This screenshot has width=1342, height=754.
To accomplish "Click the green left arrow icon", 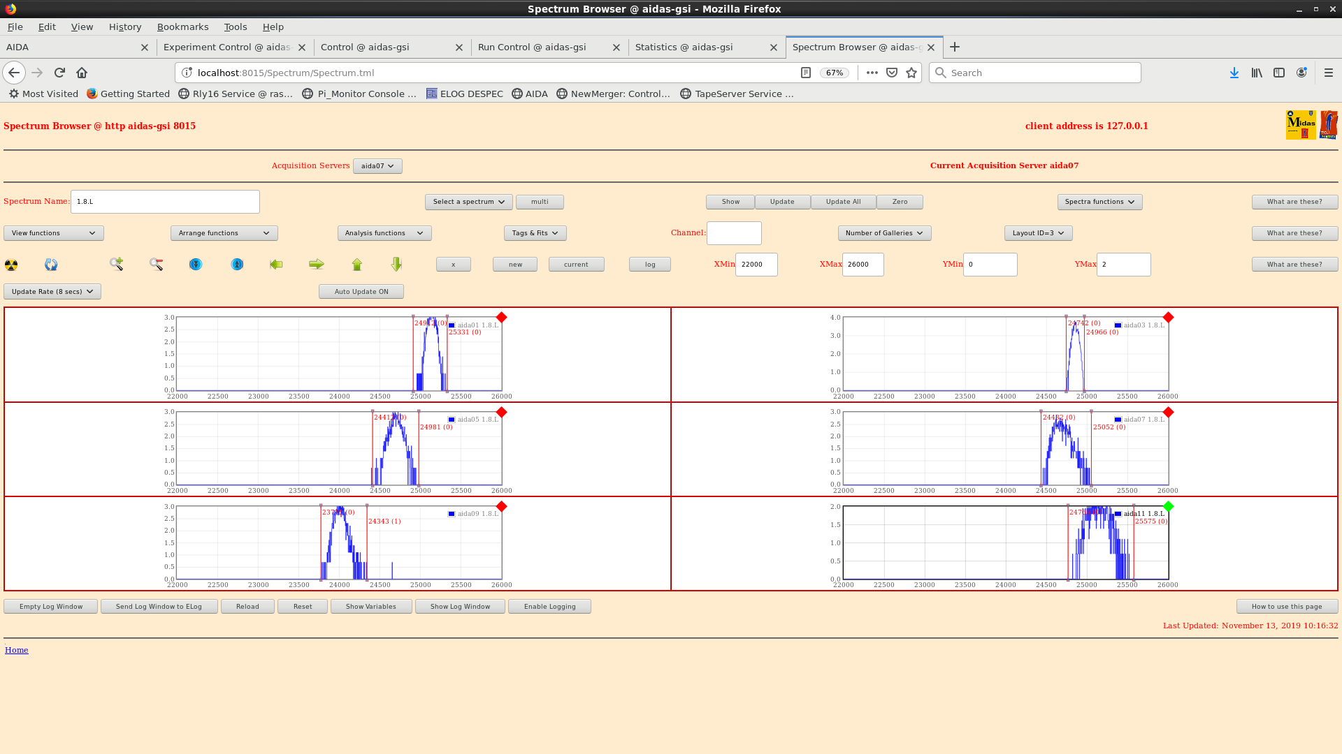I will (276, 264).
